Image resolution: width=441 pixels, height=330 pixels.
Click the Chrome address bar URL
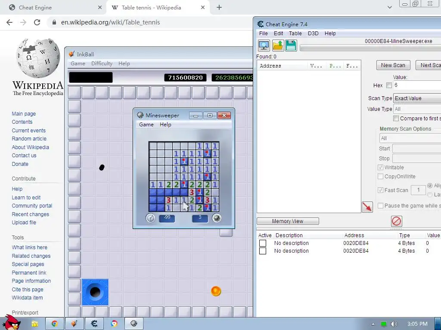click(x=111, y=22)
